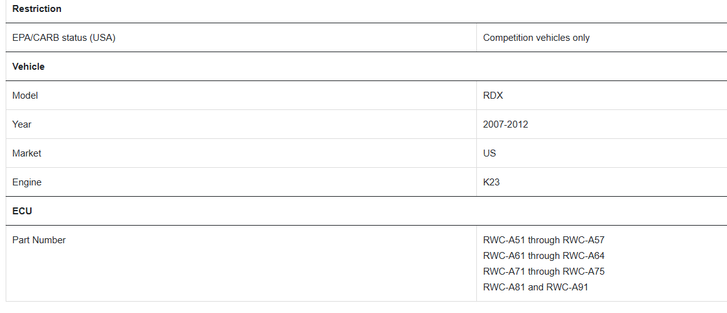This screenshot has height=313, width=727.
Task: Click the 2007-2012 year value
Action: [x=505, y=124]
